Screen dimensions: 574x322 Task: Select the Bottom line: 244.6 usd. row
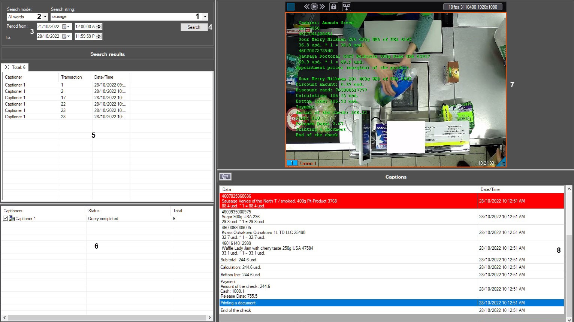392,275
